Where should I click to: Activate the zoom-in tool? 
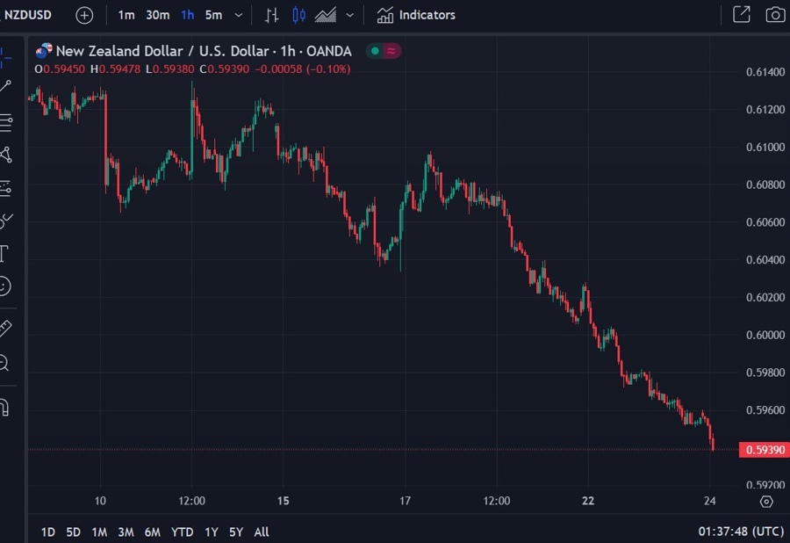4,363
